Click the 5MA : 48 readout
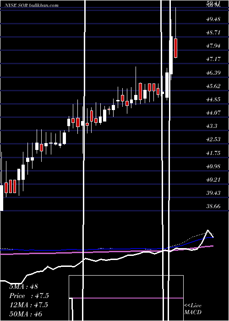Image resolution: width=229 pixels, height=321 pixels. click(24, 287)
